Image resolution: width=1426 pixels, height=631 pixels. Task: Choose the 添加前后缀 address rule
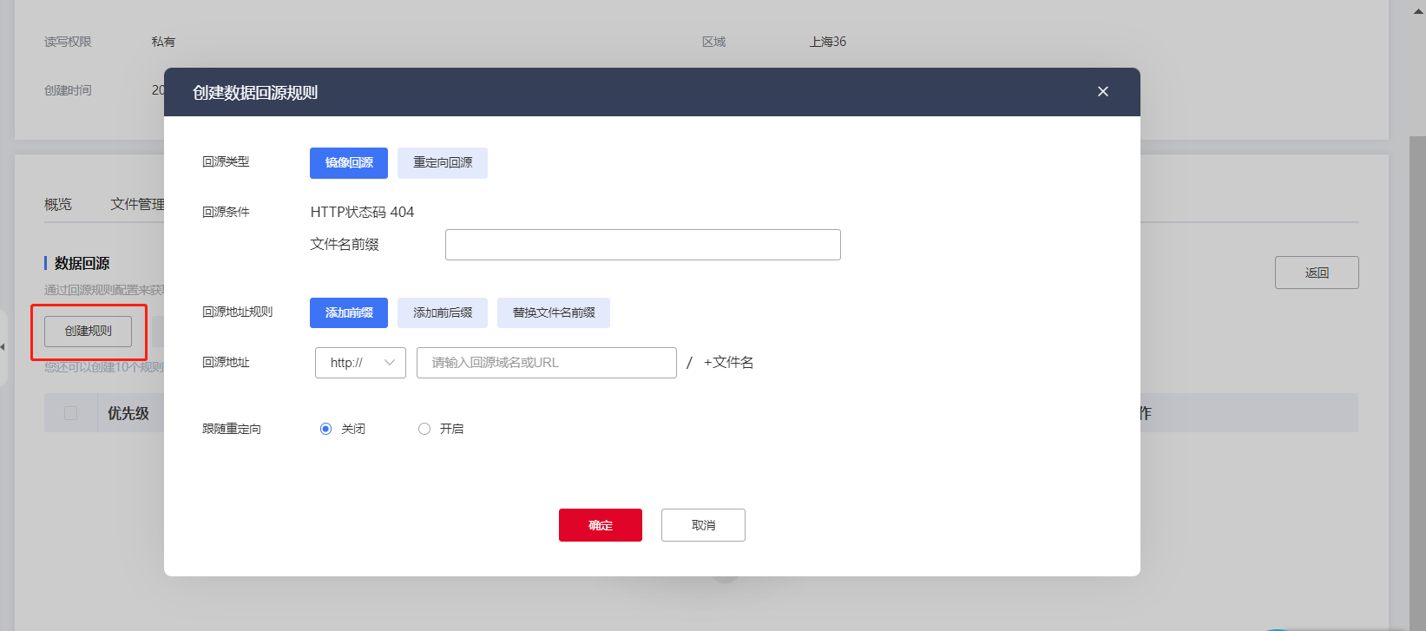[443, 313]
